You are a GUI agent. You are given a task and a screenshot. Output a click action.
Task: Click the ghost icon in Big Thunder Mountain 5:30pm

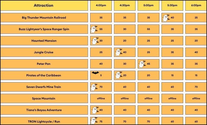(166, 18)
